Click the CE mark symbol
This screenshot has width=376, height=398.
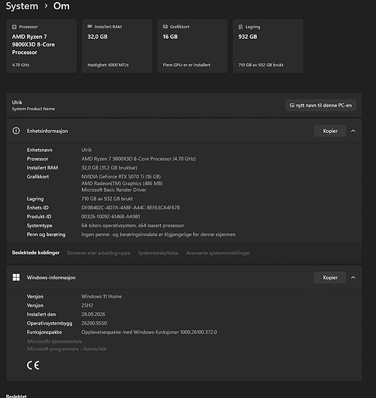tap(33, 365)
